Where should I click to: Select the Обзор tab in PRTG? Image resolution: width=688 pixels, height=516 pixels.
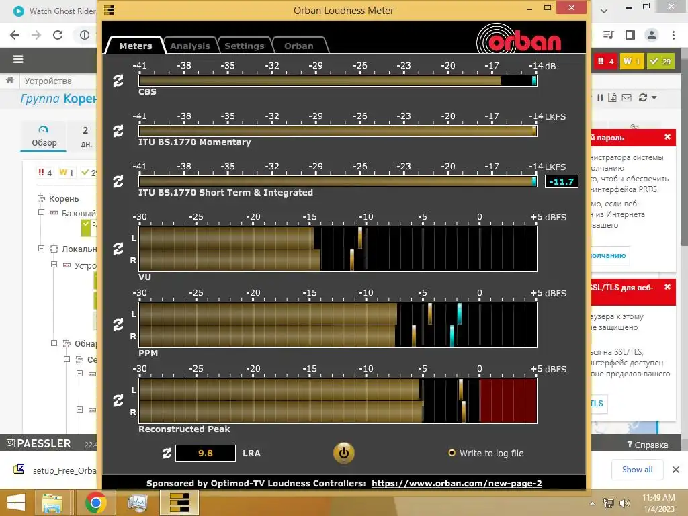(44, 136)
